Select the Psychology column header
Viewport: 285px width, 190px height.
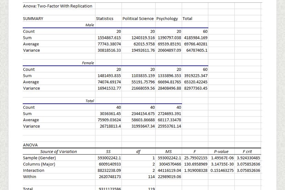(167, 19)
